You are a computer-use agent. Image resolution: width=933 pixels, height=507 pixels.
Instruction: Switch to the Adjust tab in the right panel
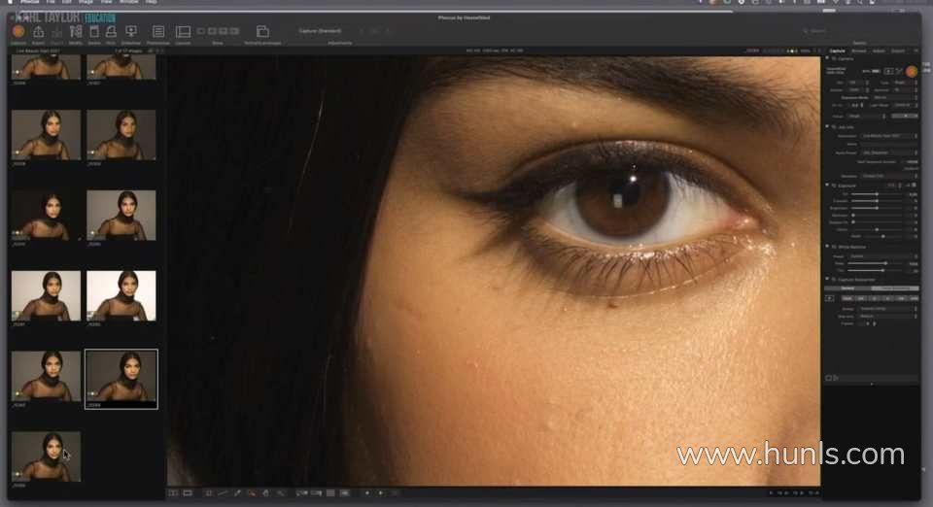(x=879, y=51)
